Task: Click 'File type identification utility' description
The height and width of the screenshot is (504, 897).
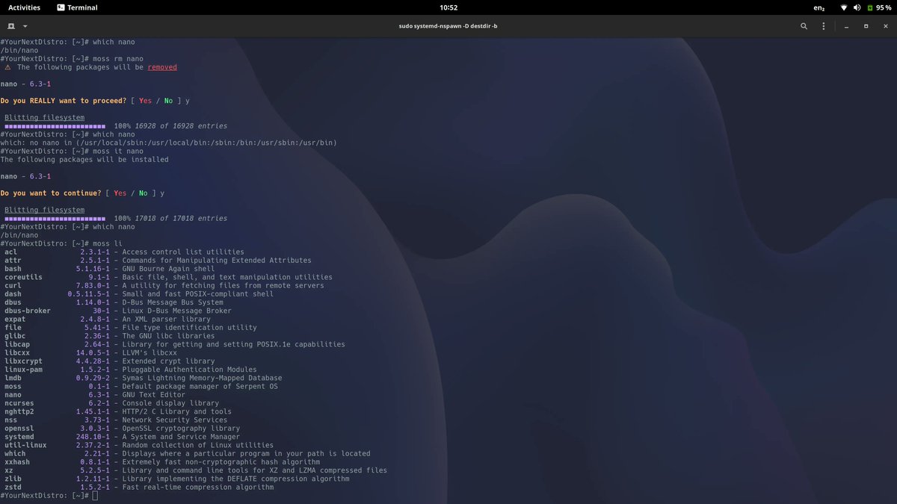Action: click(189, 328)
